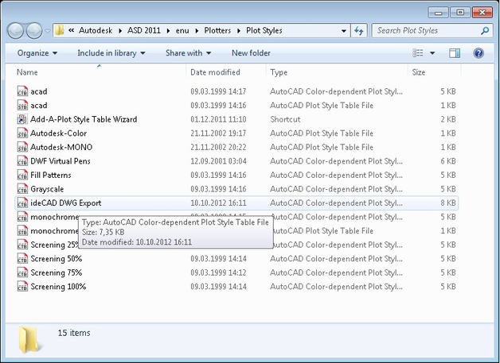Click the Autodesk-Color file icon
The height and width of the screenshot is (363, 500).
tap(22, 133)
